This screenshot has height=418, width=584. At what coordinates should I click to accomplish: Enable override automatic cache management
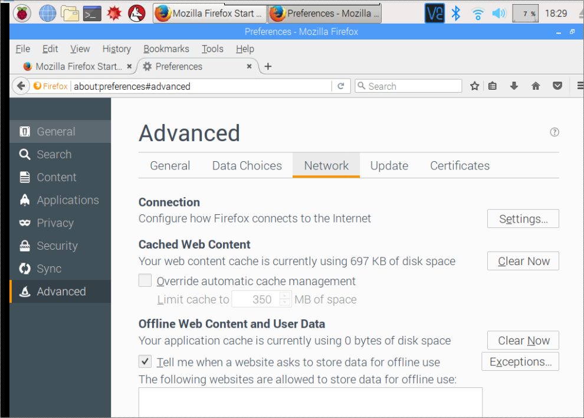[x=145, y=280]
